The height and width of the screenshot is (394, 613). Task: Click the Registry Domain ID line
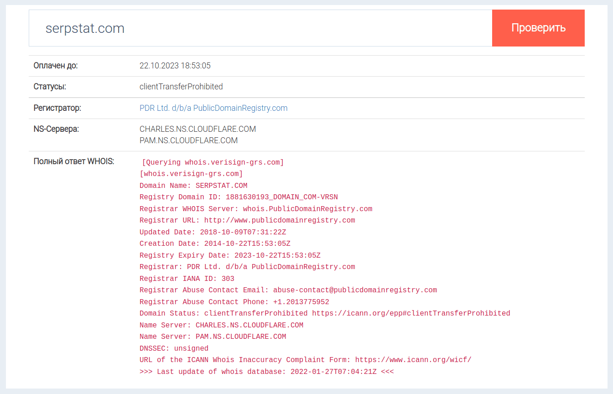[x=239, y=197]
